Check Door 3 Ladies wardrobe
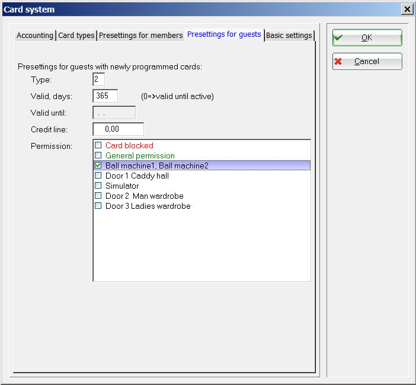The image size is (416, 385). coord(98,205)
